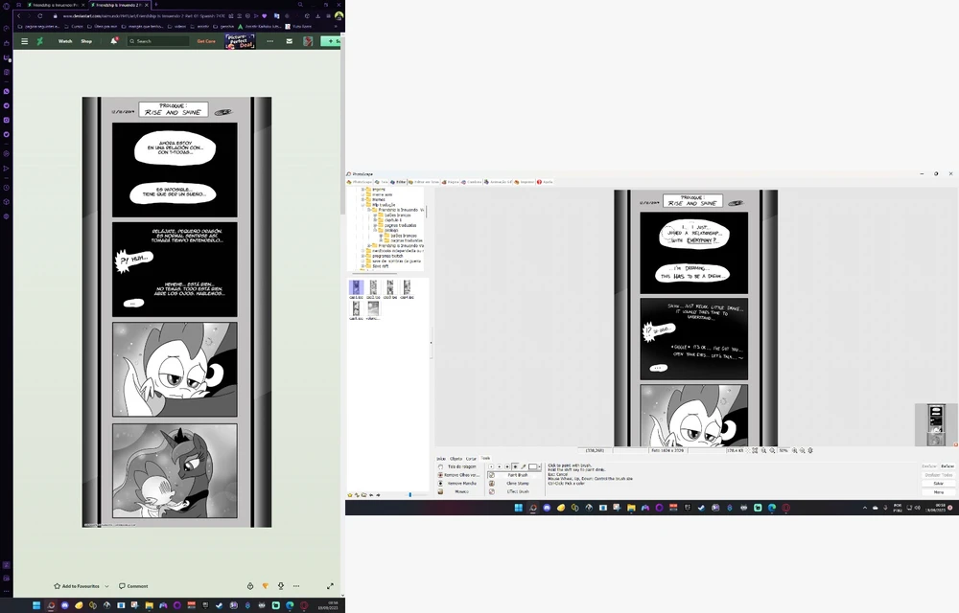
Task: Expand the 'Add to Favourites' dropdown arrow
Action: tap(106, 586)
